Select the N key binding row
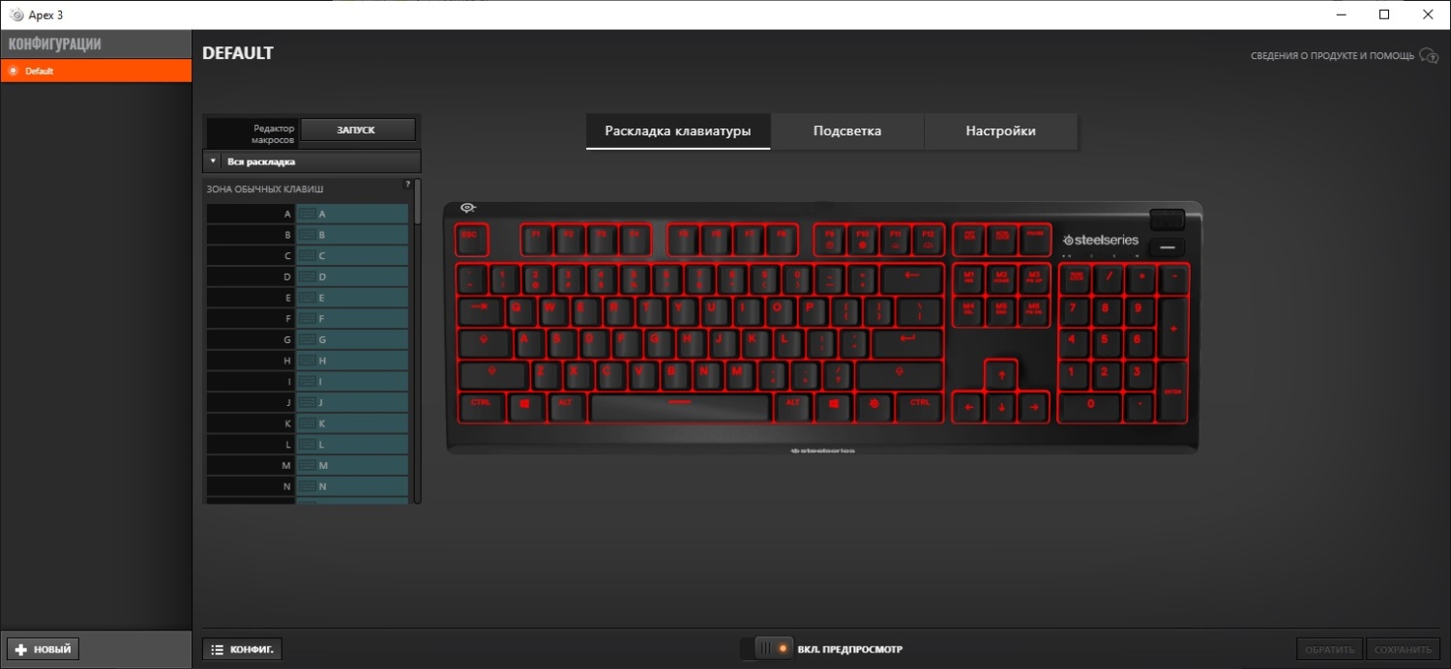The image size is (1451, 669). [308, 486]
